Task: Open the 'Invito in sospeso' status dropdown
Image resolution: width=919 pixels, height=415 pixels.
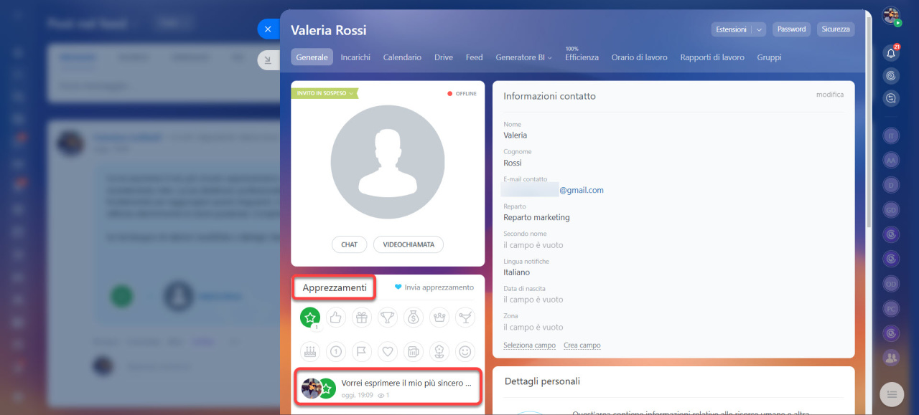Action: (x=323, y=93)
